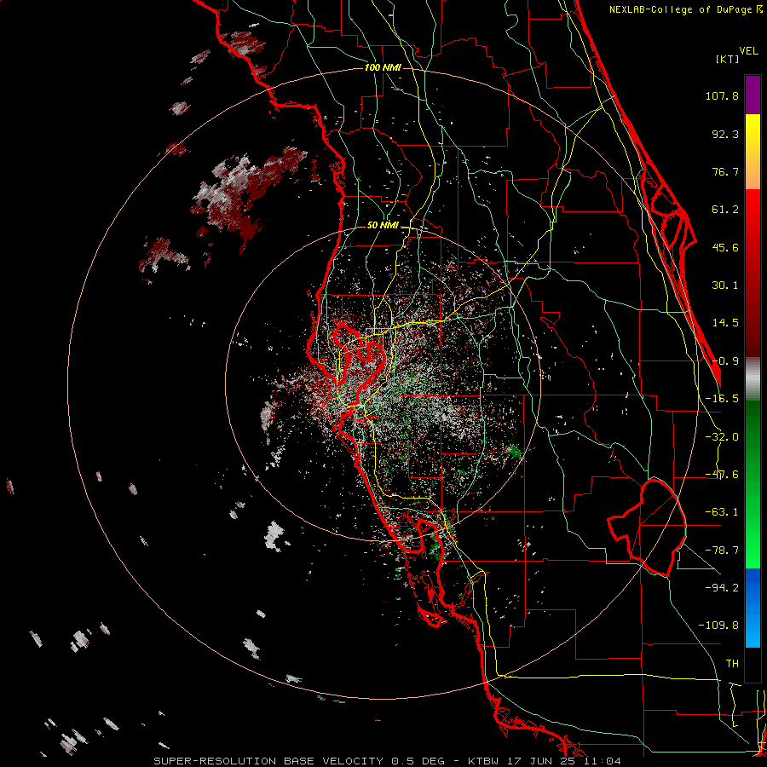Click the blue segment of the color bar
767x767 pixels.
click(x=753, y=608)
